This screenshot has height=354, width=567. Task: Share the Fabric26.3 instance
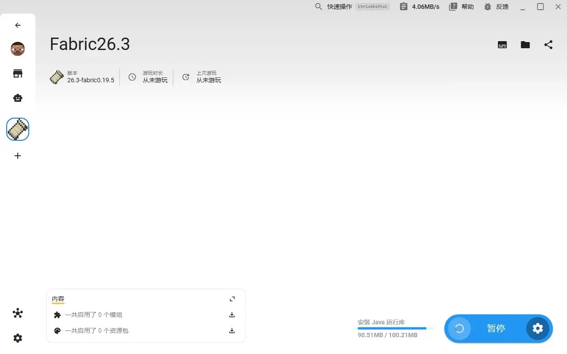coord(548,45)
